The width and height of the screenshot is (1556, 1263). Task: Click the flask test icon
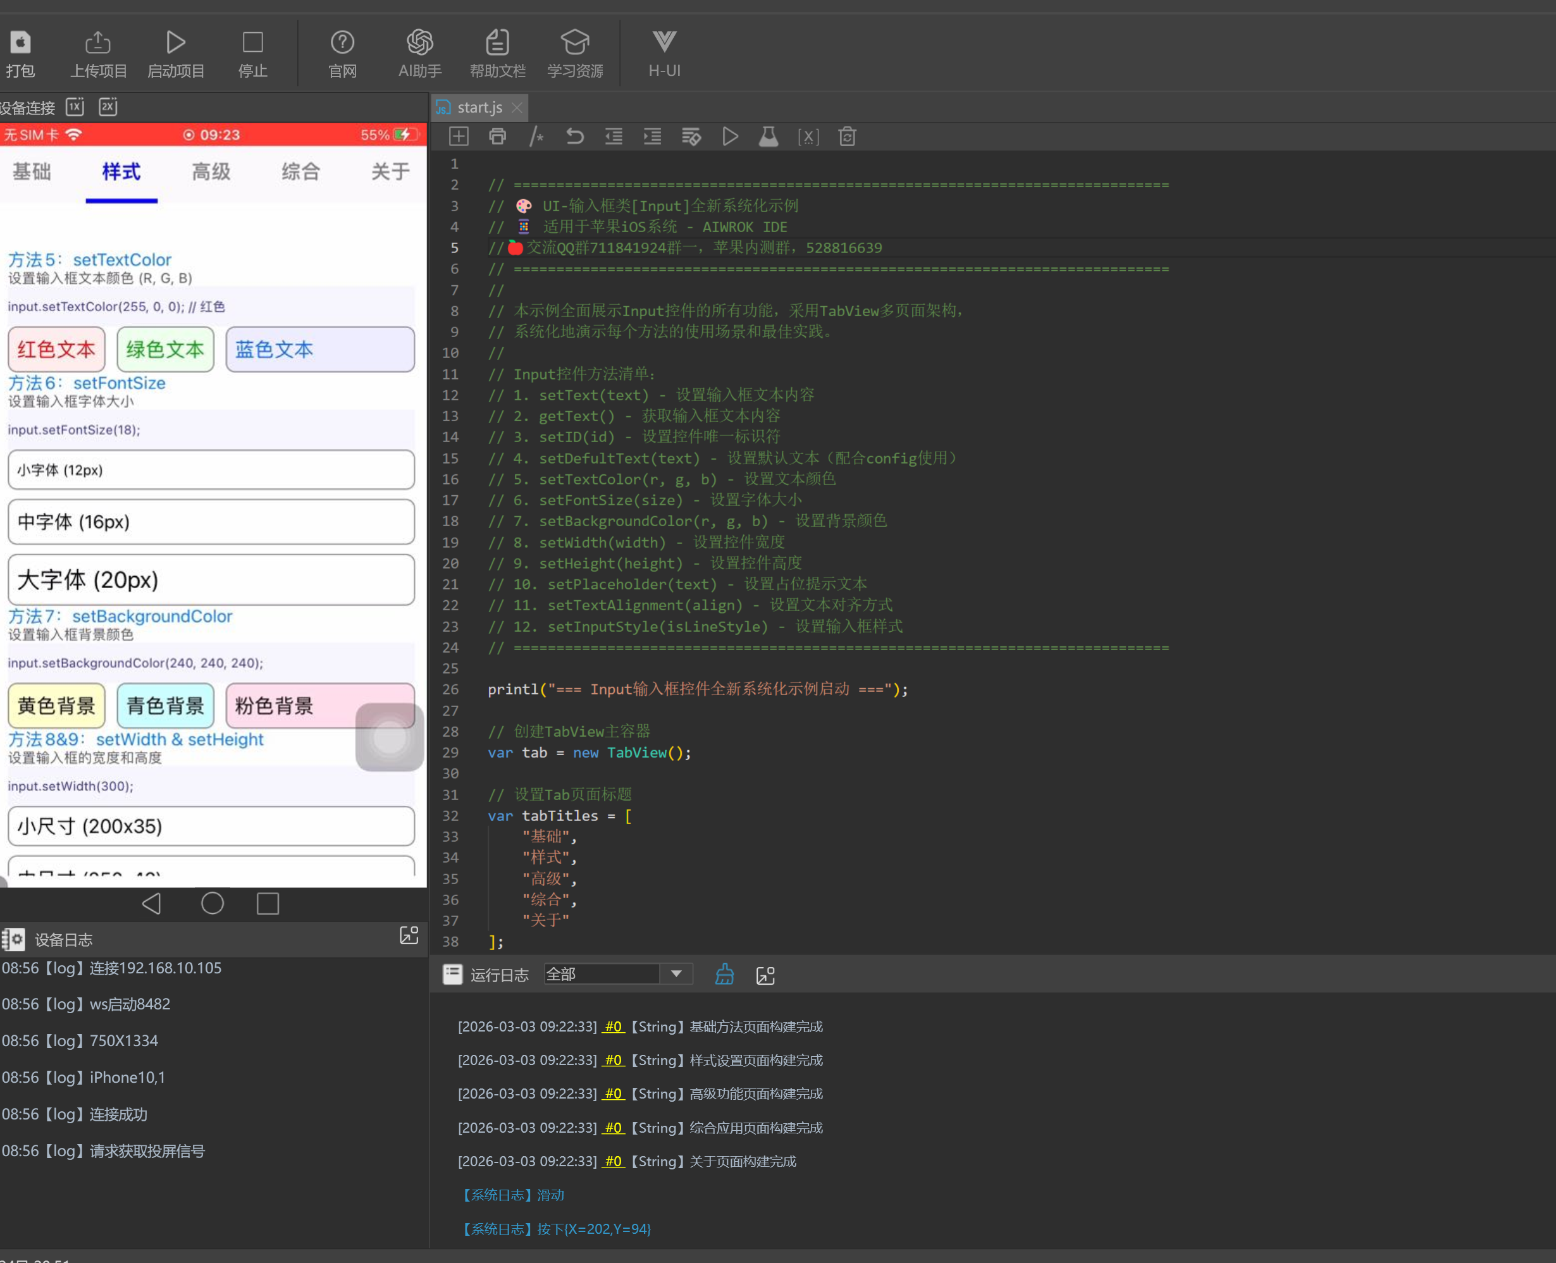coord(769,137)
